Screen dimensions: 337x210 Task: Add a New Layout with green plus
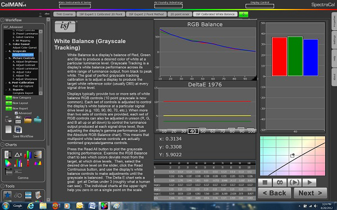point(8,103)
